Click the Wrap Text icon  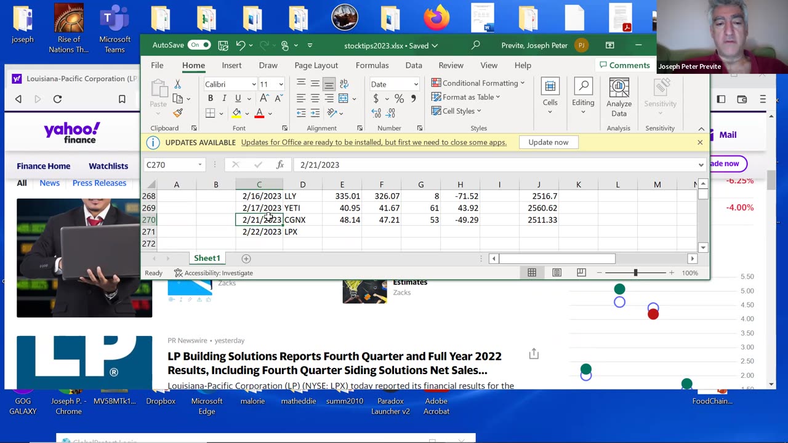click(x=344, y=84)
